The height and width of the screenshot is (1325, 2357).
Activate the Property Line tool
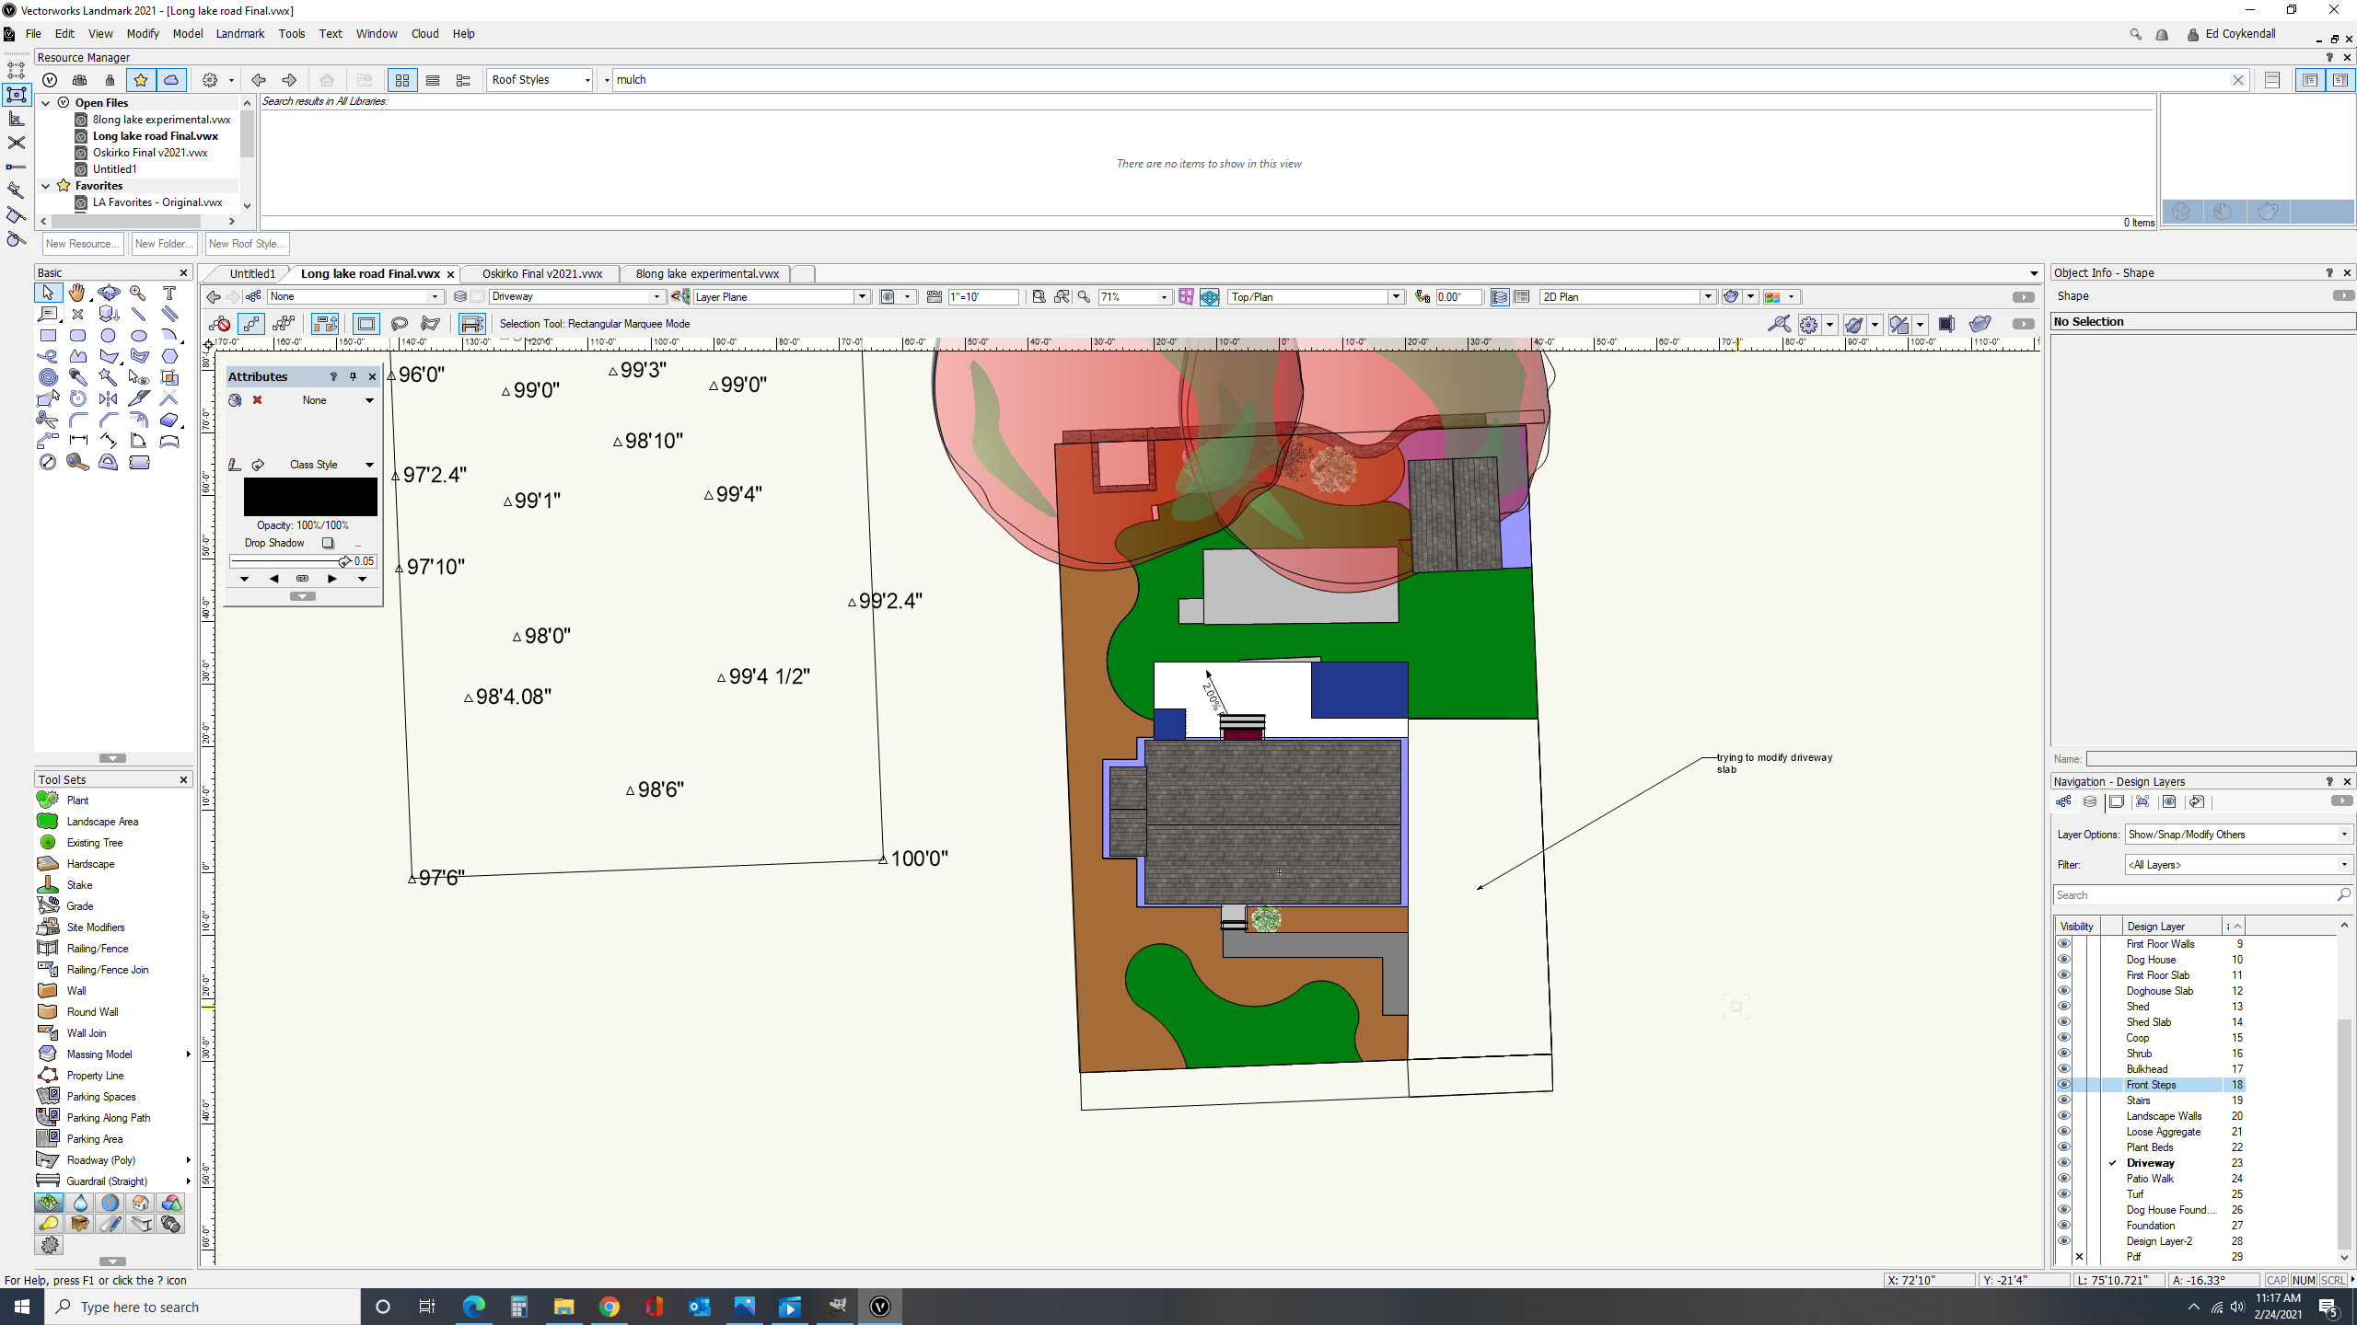(x=95, y=1076)
